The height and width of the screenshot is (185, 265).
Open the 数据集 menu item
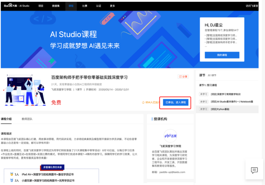click(56, 6)
